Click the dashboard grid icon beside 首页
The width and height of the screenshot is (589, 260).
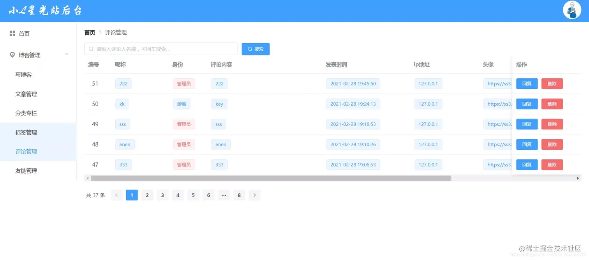(x=12, y=33)
